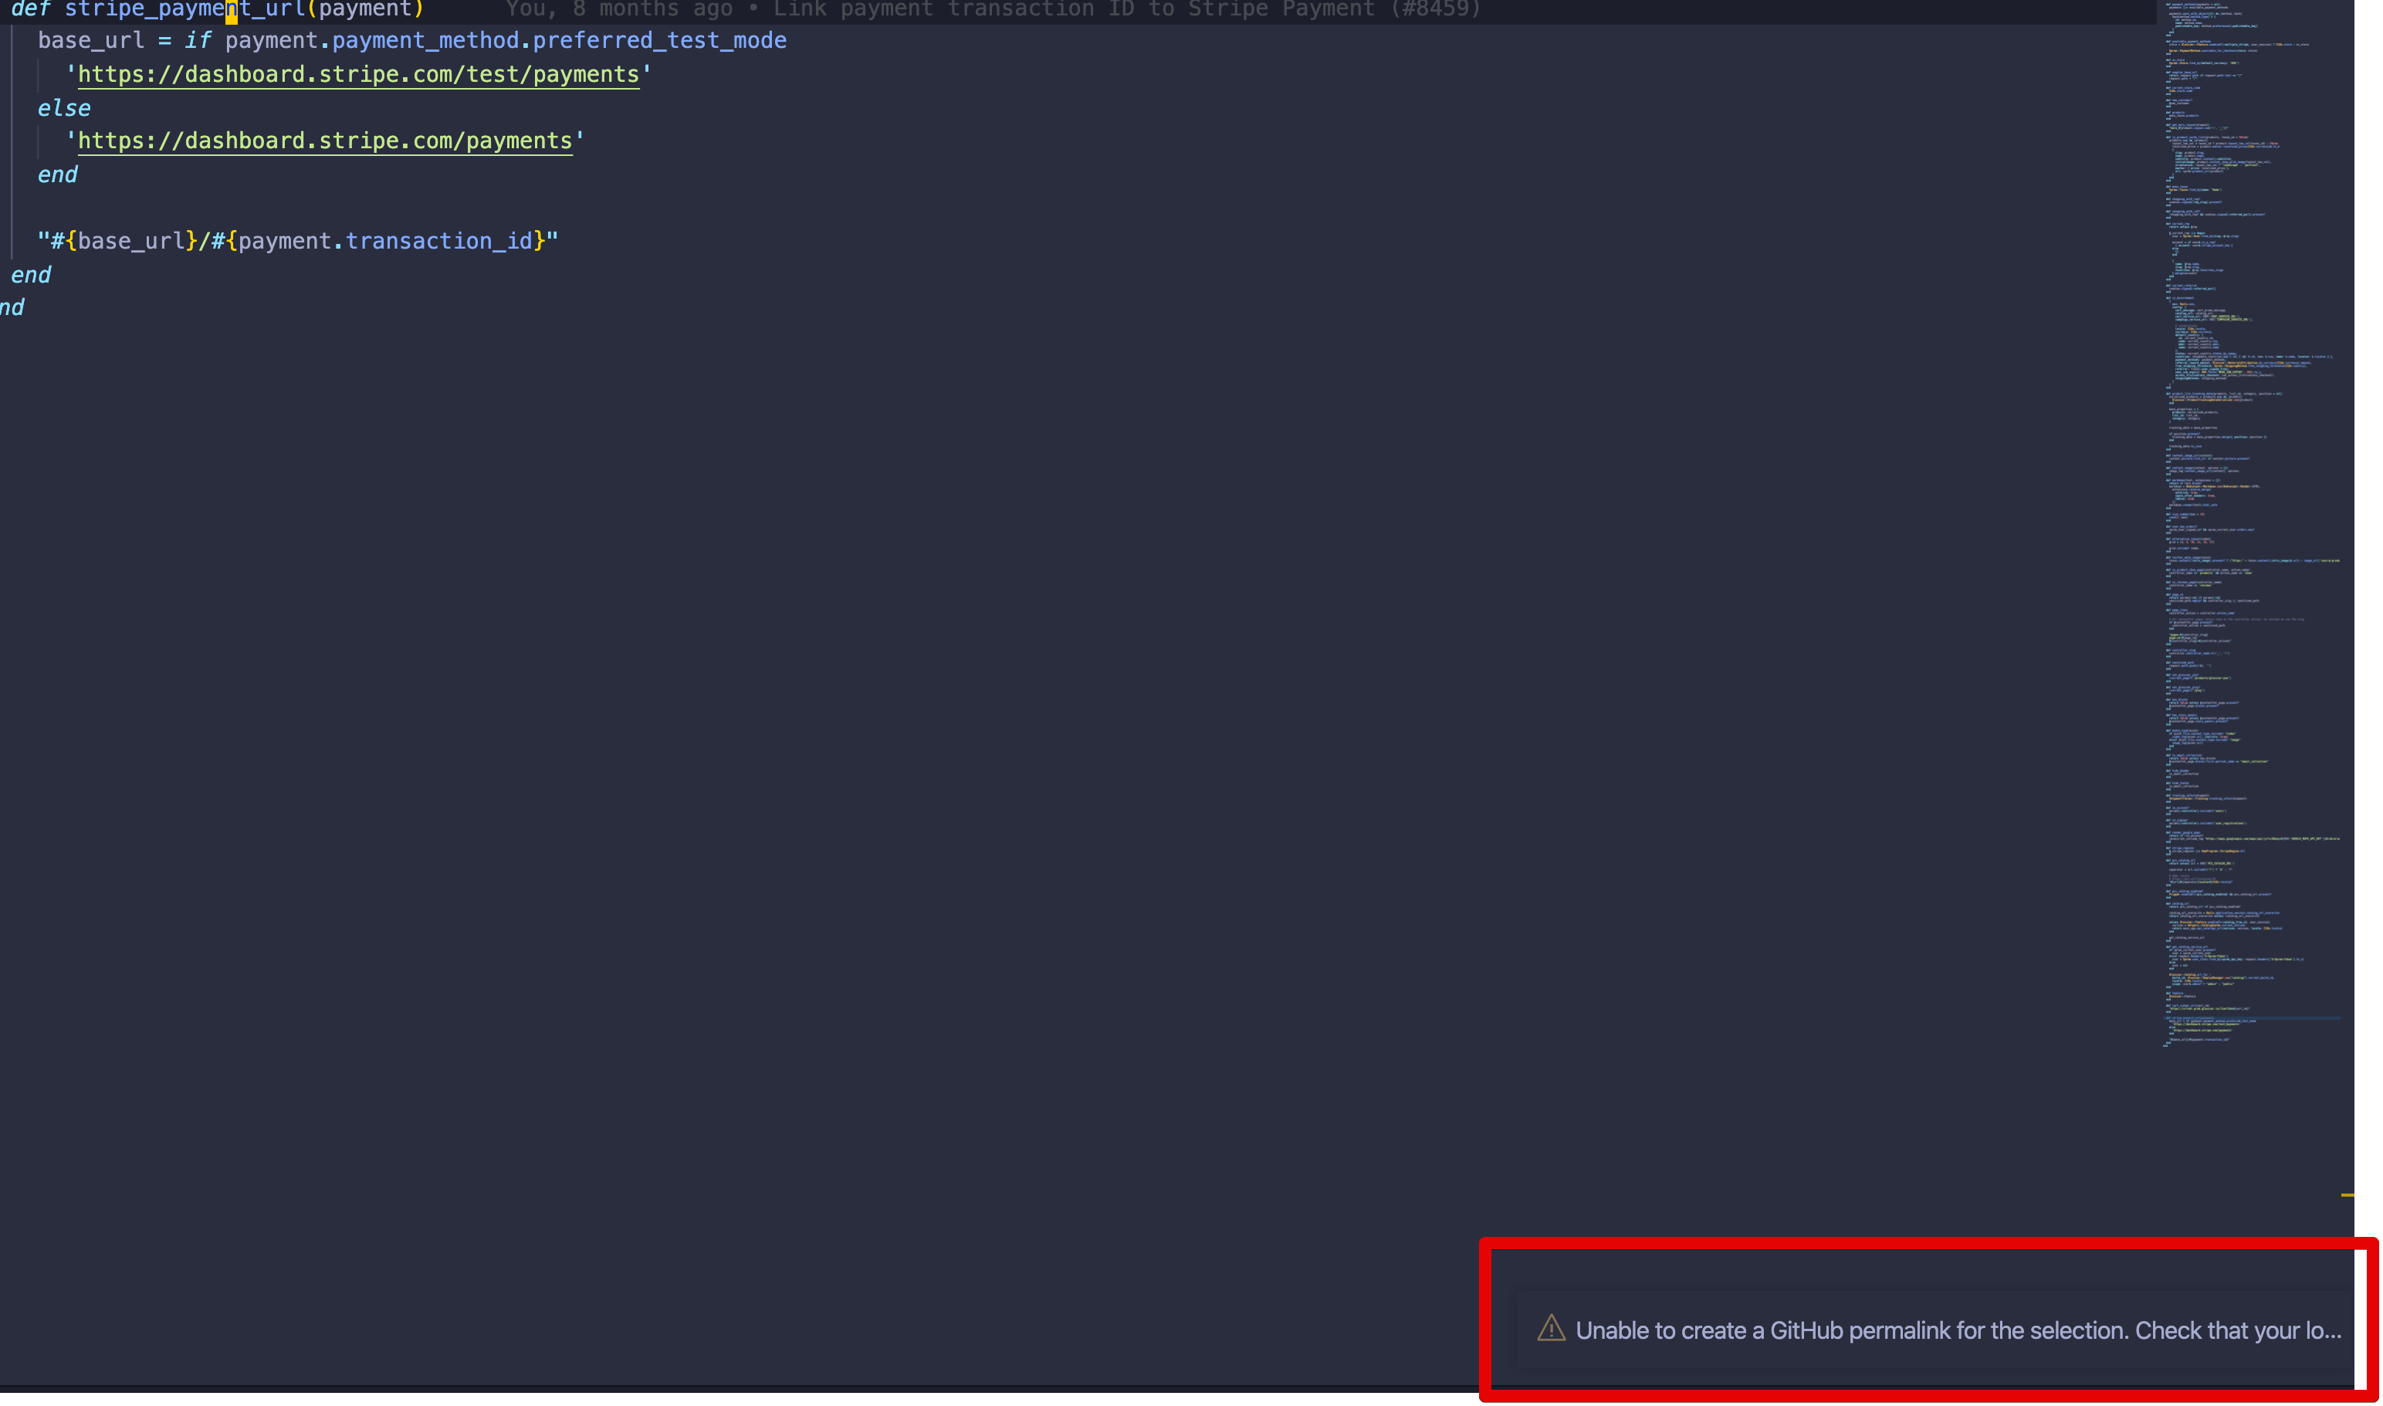
Task: Click the code minimap overview
Action: pyautogui.click(x=2245, y=521)
